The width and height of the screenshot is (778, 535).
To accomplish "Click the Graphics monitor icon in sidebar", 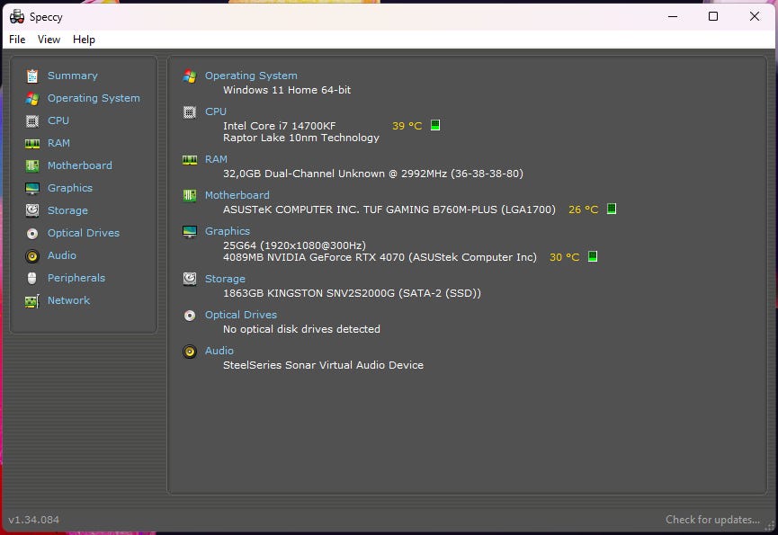I will [x=32, y=189].
